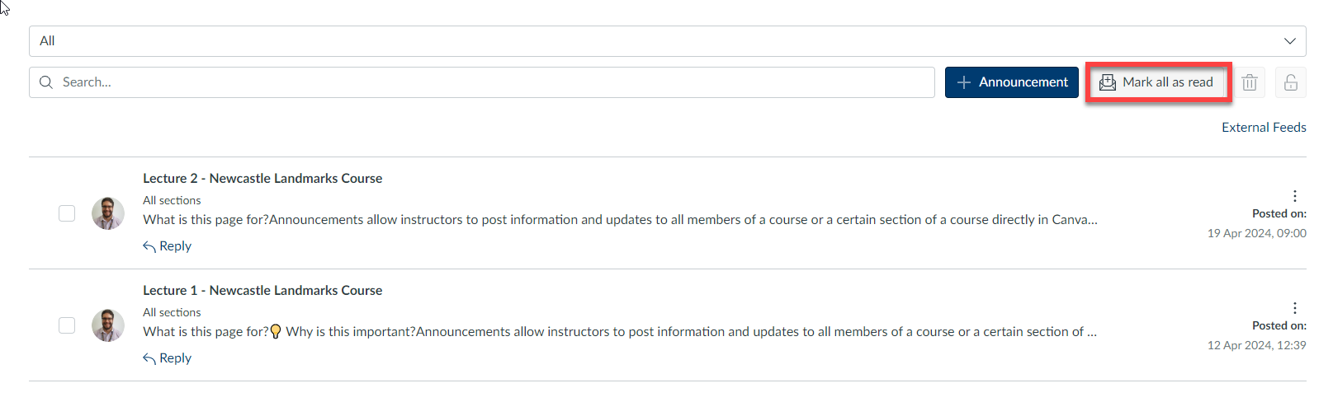This screenshot has height=416, width=1333.
Task: Open the External Feeds link
Action: 1264,128
